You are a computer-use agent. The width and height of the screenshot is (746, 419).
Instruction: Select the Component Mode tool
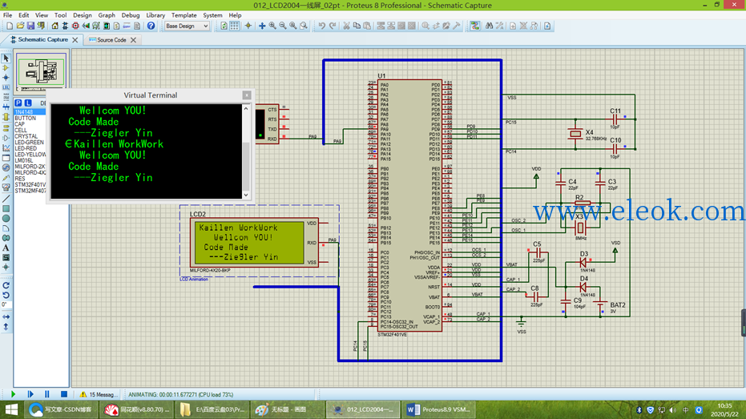tap(6, 68)
